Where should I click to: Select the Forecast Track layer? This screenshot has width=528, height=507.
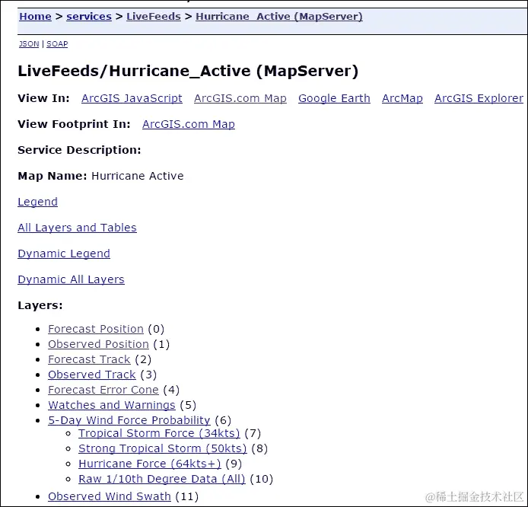[89, 359]
